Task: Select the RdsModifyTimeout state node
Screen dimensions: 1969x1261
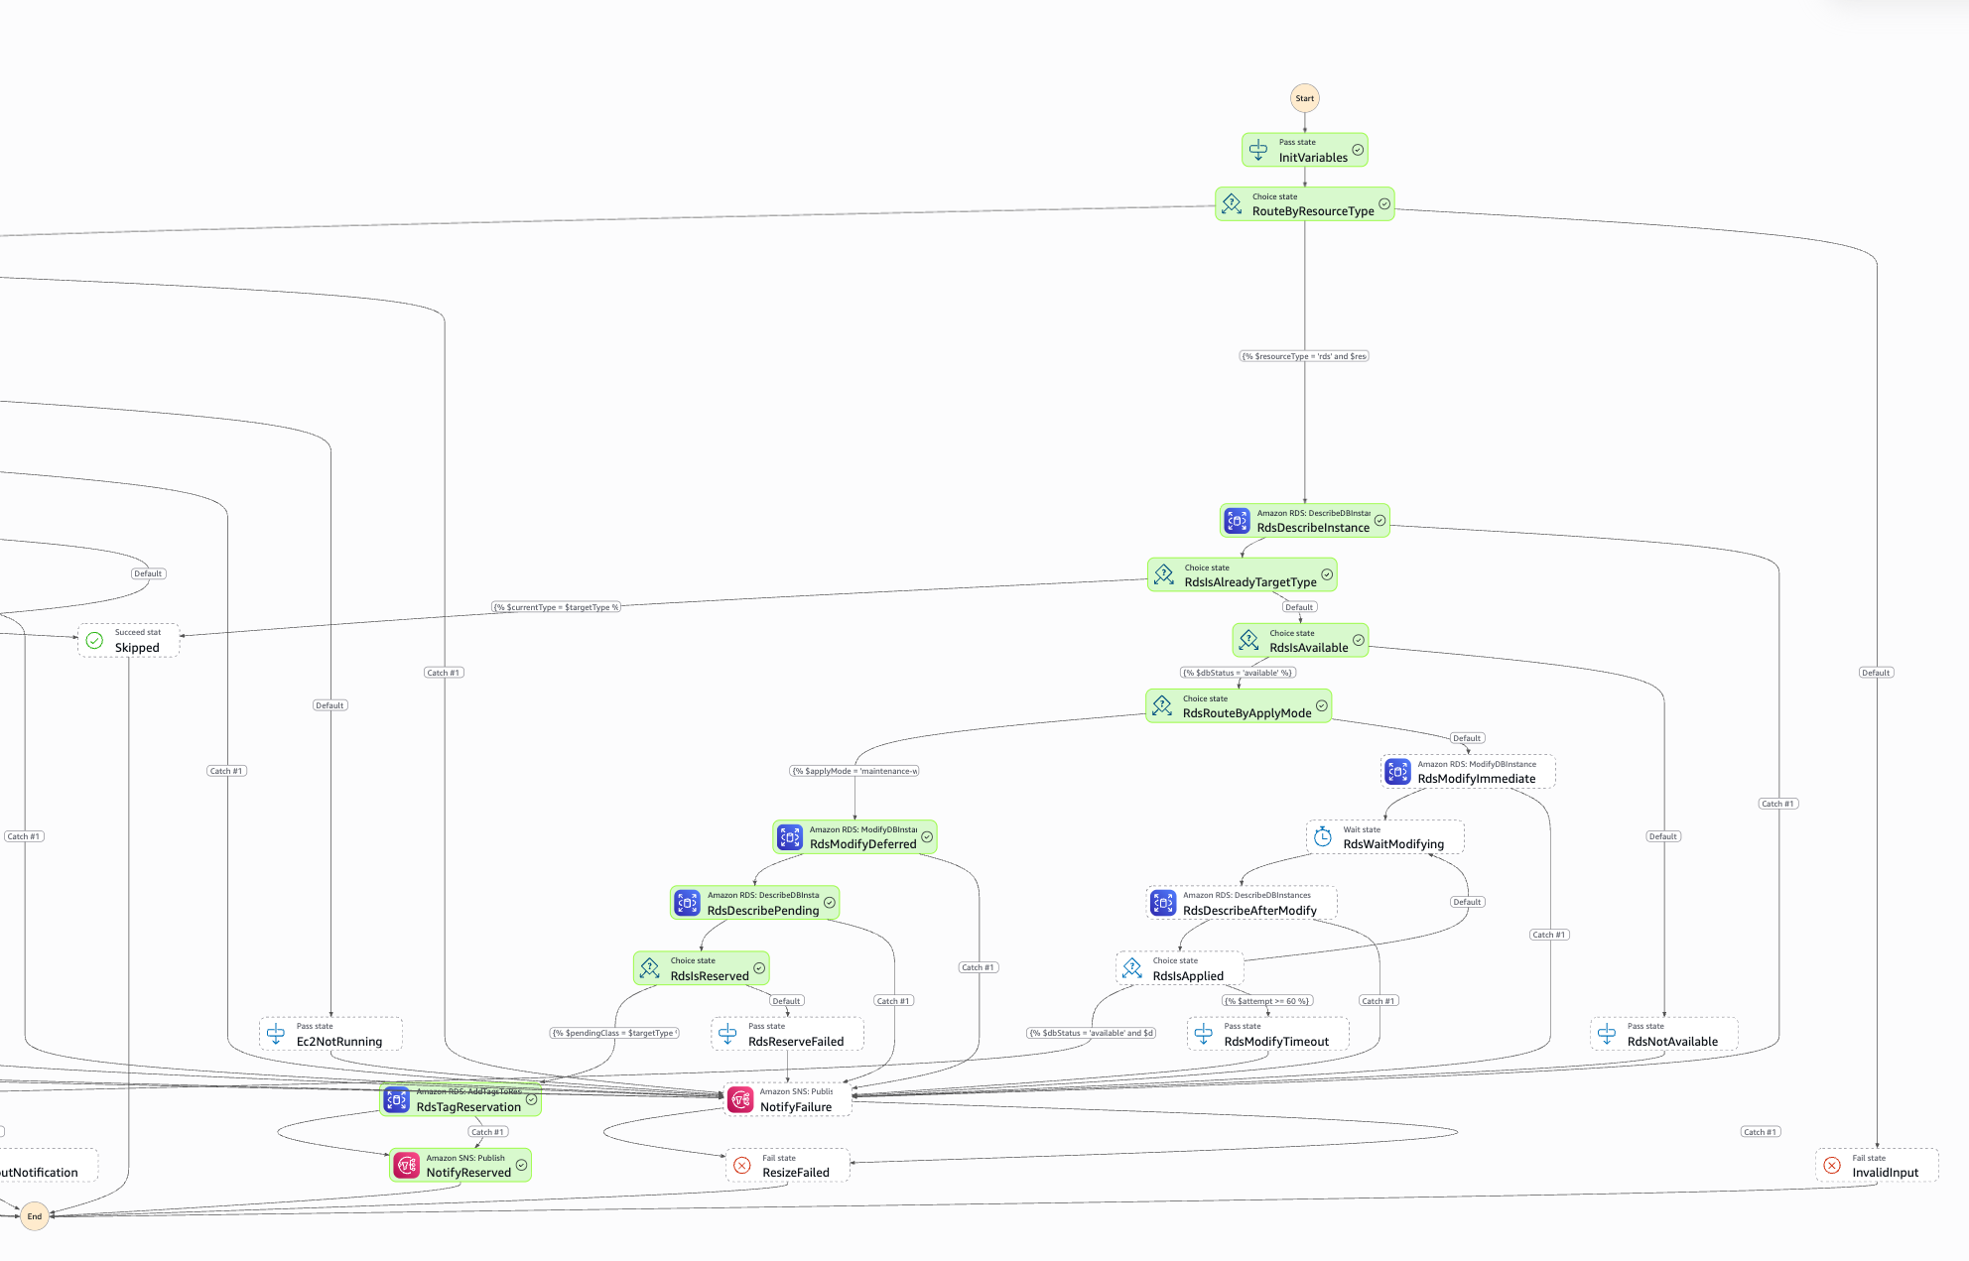Action: 1268,1034
